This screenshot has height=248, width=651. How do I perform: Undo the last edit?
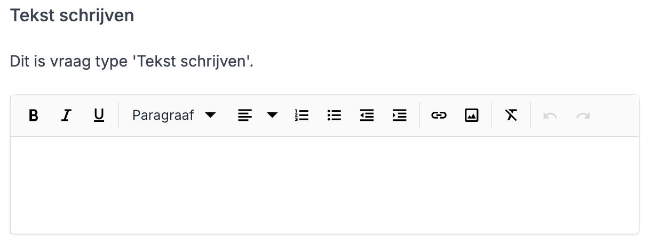pyautogui.click(x=550, y=115)
